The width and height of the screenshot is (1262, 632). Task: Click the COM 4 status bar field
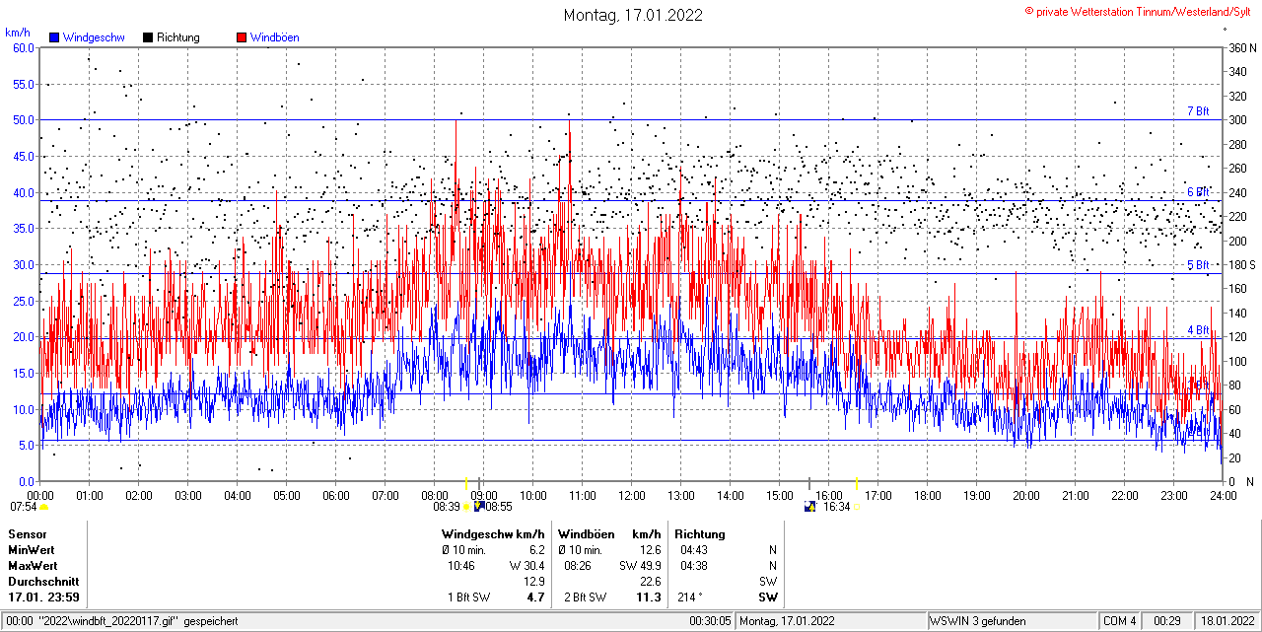1120,621
